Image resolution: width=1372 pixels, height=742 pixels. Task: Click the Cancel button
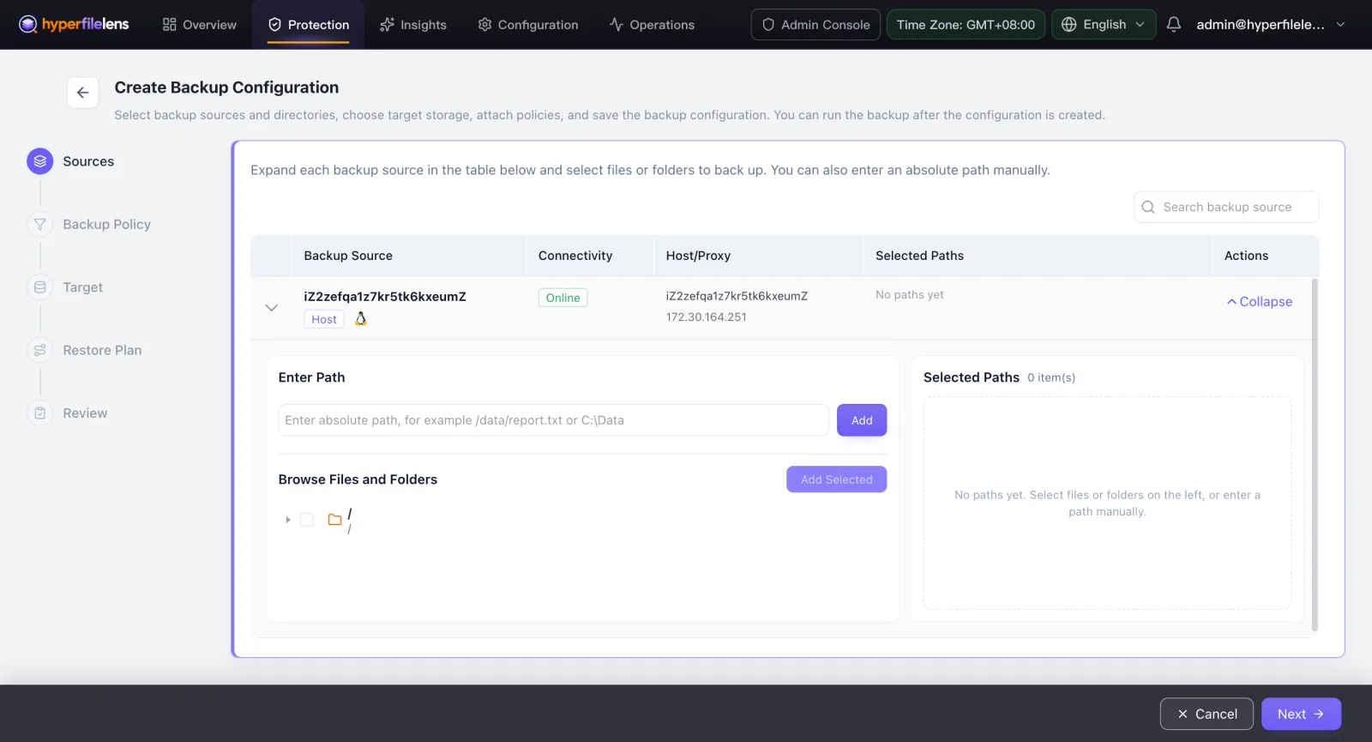1207,714
